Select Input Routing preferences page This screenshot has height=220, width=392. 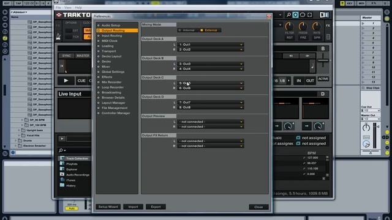(x=111, y=35)
